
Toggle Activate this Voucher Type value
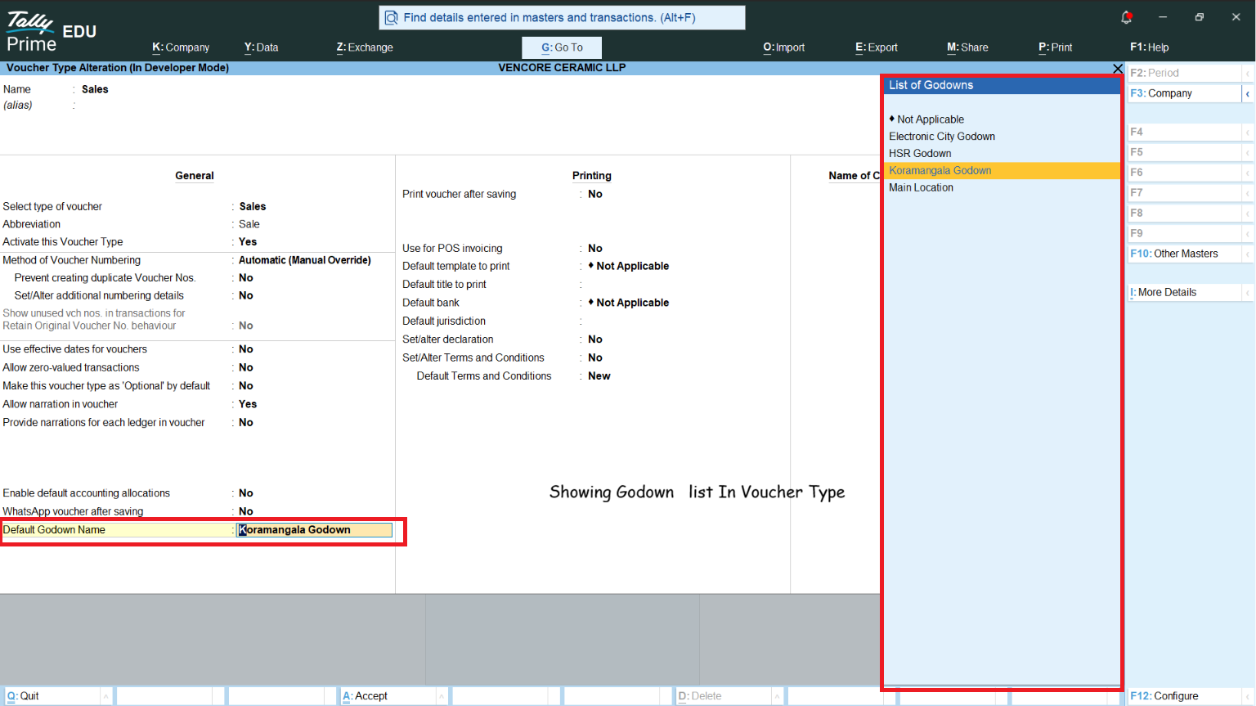tap(248, 242)
